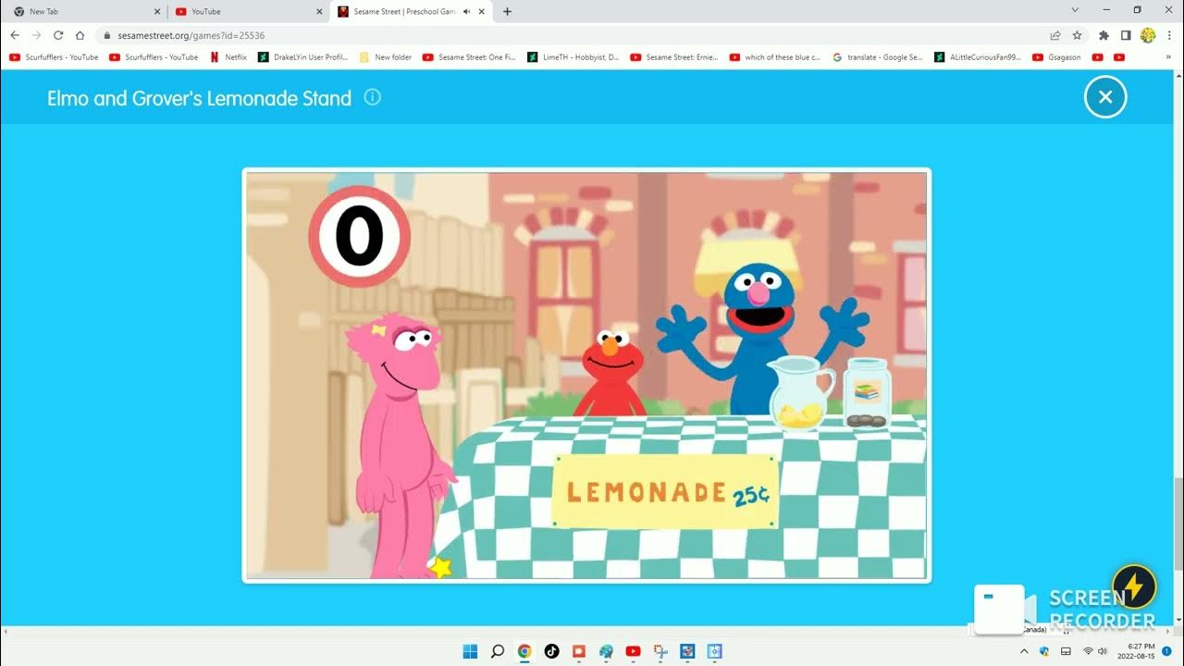Open TikTok from the taskbar
The height and width of the screenshot is (666, 1184).
[x=551, y=651]
